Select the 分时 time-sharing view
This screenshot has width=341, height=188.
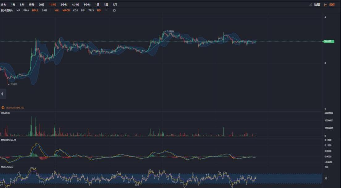[x=4, y=5]
